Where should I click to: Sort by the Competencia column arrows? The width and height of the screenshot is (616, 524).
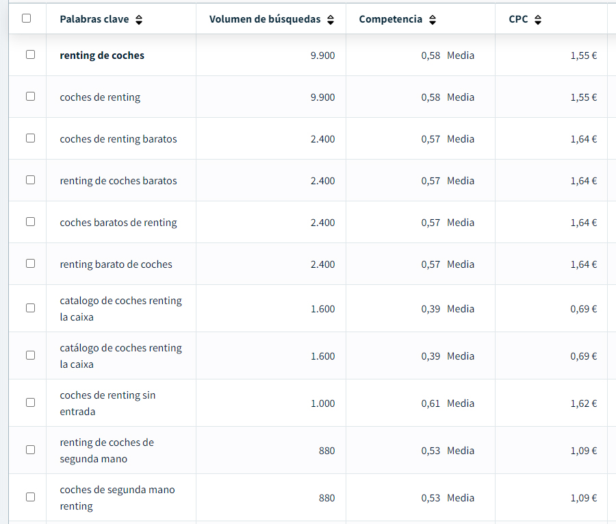[432, 19]
